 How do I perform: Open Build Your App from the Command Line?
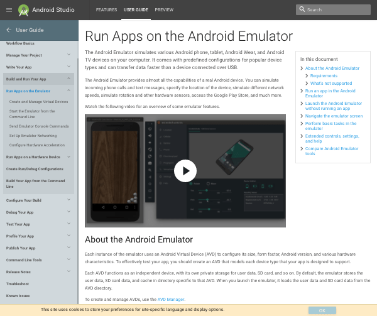[x=36, y=183]
